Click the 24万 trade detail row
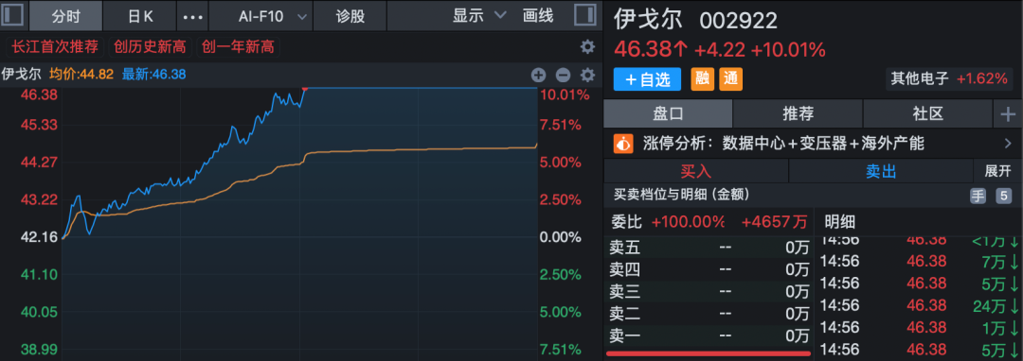The image size is (1023, 361). click(x=919, y=304)
